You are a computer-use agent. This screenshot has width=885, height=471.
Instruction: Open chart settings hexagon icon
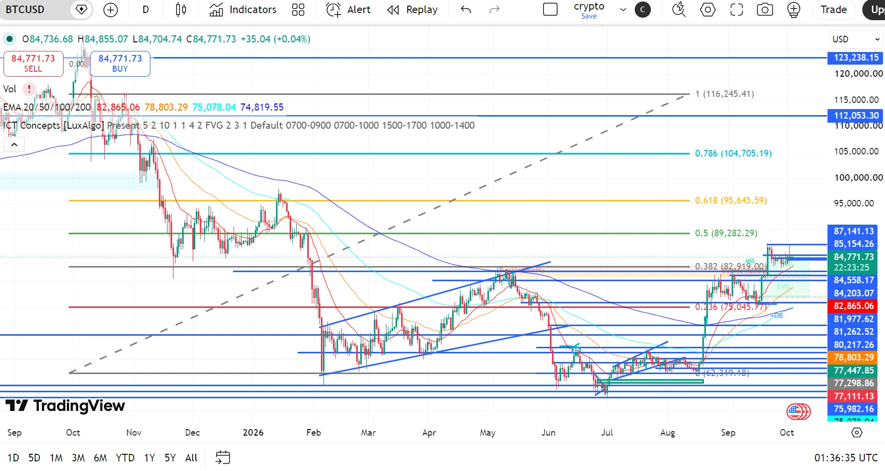[x=708, y=10]
